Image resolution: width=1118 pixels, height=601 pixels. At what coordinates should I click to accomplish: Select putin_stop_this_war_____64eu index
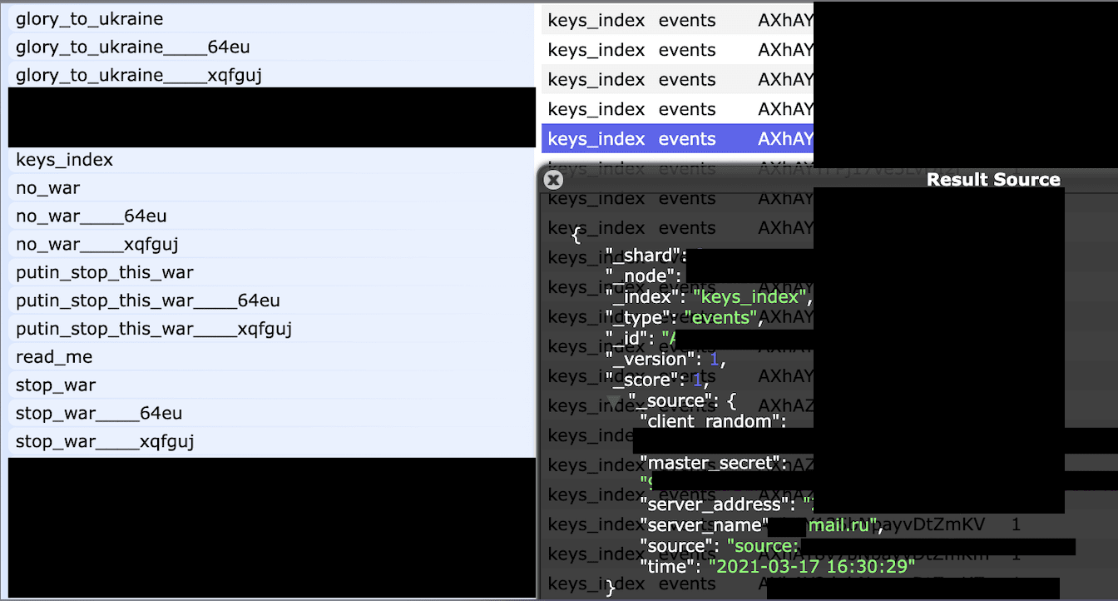point(272,300)
